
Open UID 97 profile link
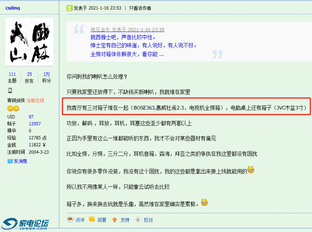click(31, 117)
